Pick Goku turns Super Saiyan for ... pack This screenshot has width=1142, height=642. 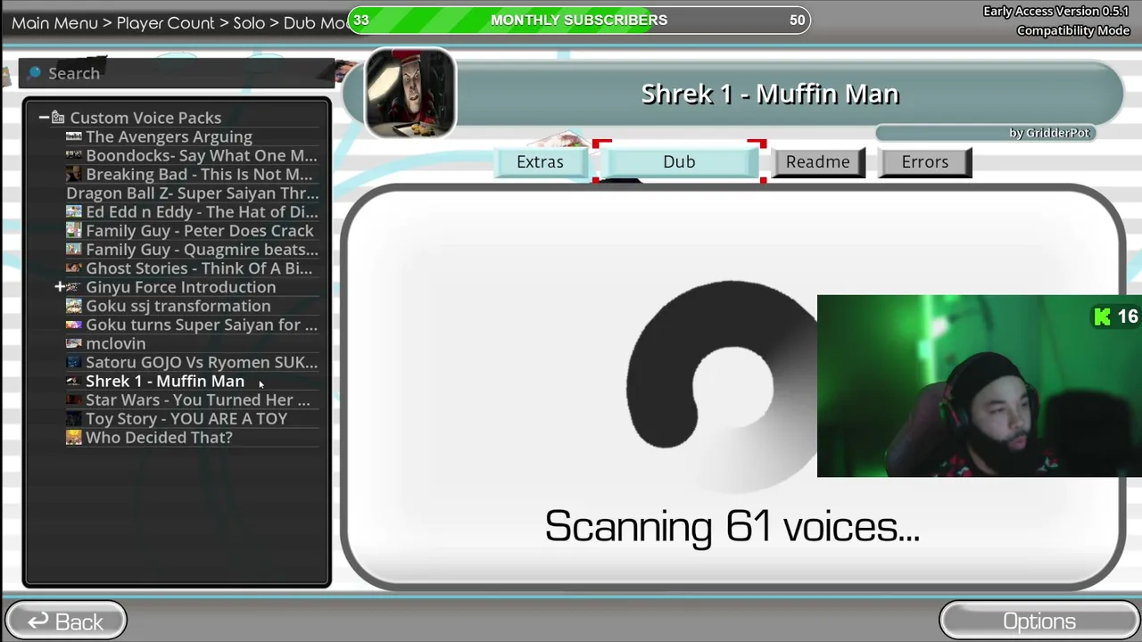(202, 325)
